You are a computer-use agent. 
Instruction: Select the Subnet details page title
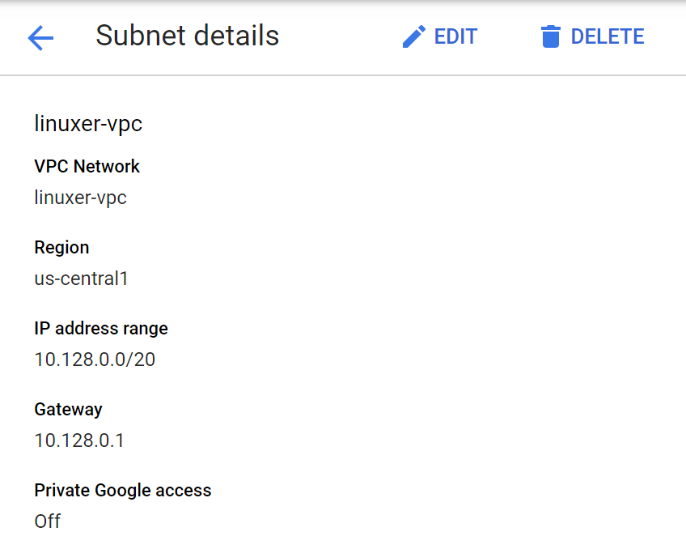point(187,36)
